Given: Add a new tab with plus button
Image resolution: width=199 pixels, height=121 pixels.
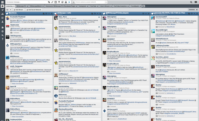Looking at the screenshot, I should tap(143, 6).
